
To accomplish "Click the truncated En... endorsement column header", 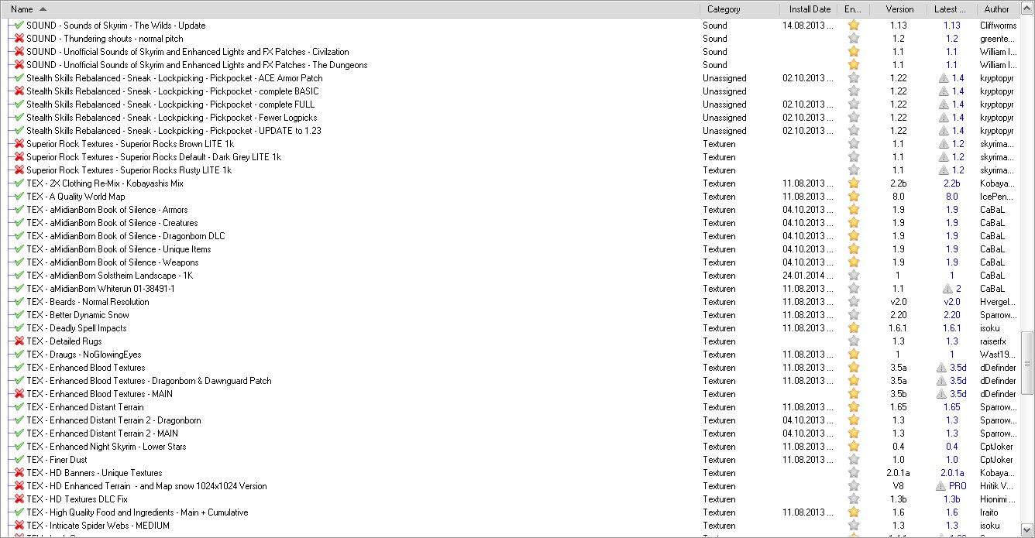I will point(853,9).
